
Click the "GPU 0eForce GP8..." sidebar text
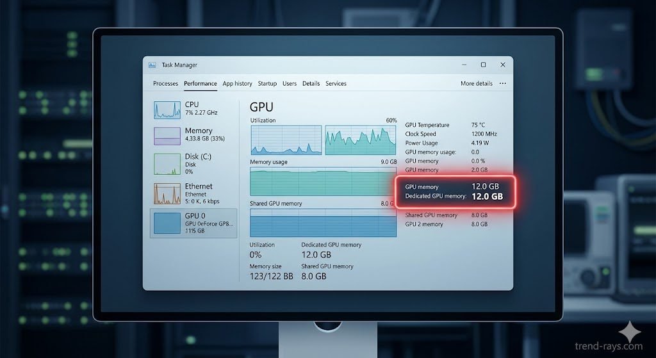pyautogui.click(x=209, y=224)
